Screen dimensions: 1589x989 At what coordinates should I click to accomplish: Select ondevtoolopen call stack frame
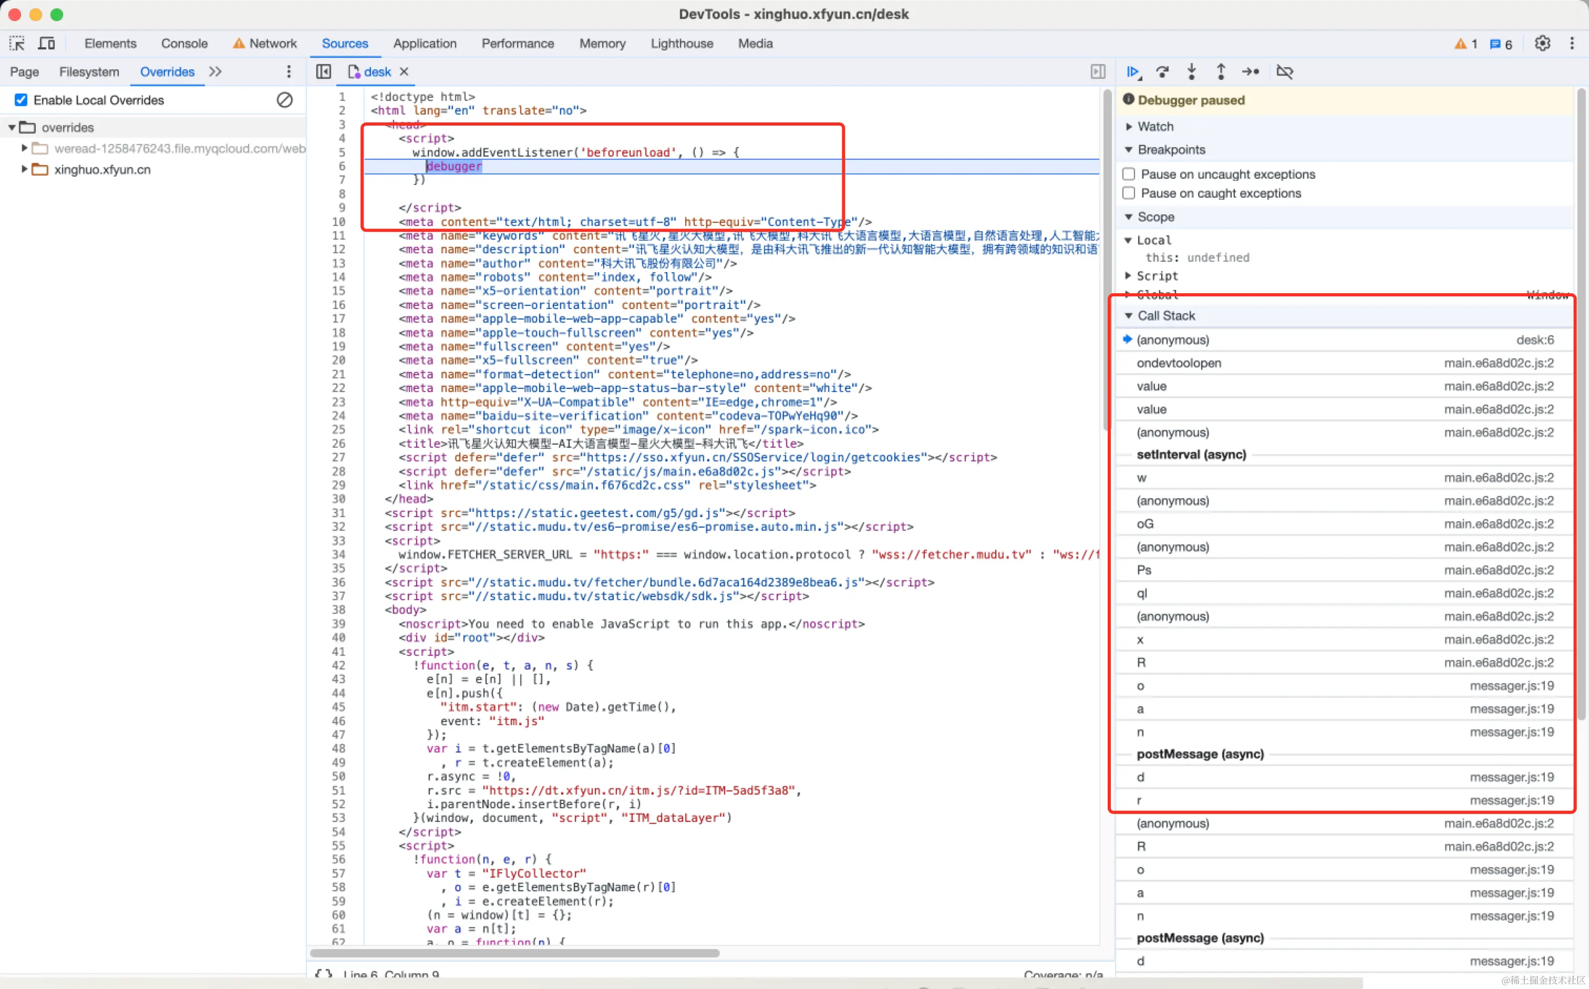click(1178, 363)
